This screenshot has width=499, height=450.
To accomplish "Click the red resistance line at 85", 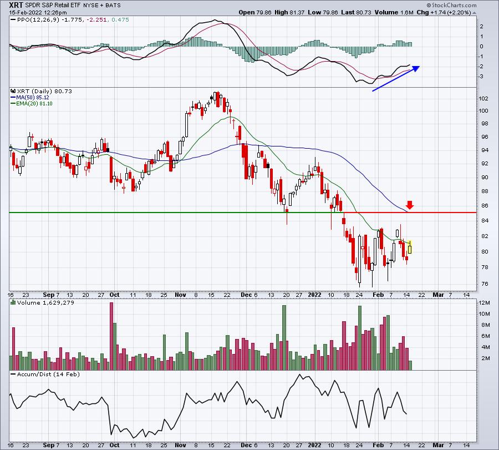I will click(x=410, y=213).
